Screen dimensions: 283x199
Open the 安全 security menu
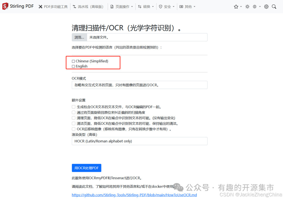point(167,7)
